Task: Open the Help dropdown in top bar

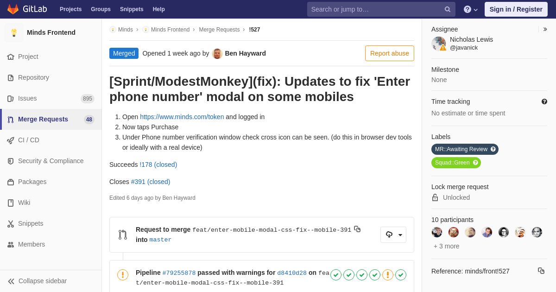Action: pos(471,9)
